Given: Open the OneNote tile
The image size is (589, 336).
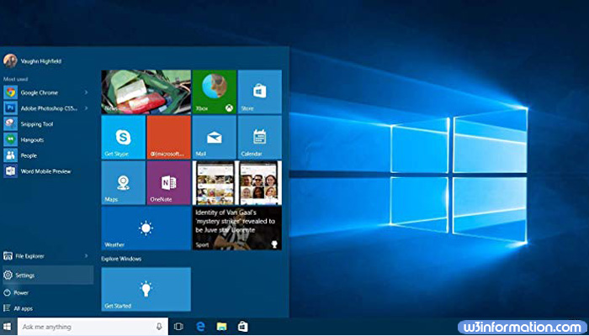Looking at the screenshot, I should [168, 182].
